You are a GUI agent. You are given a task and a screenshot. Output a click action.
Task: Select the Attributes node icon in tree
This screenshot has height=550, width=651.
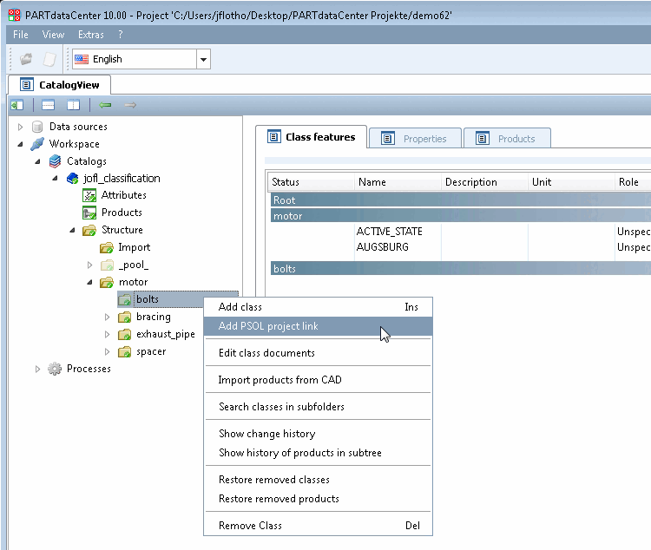tap(89, 195)
